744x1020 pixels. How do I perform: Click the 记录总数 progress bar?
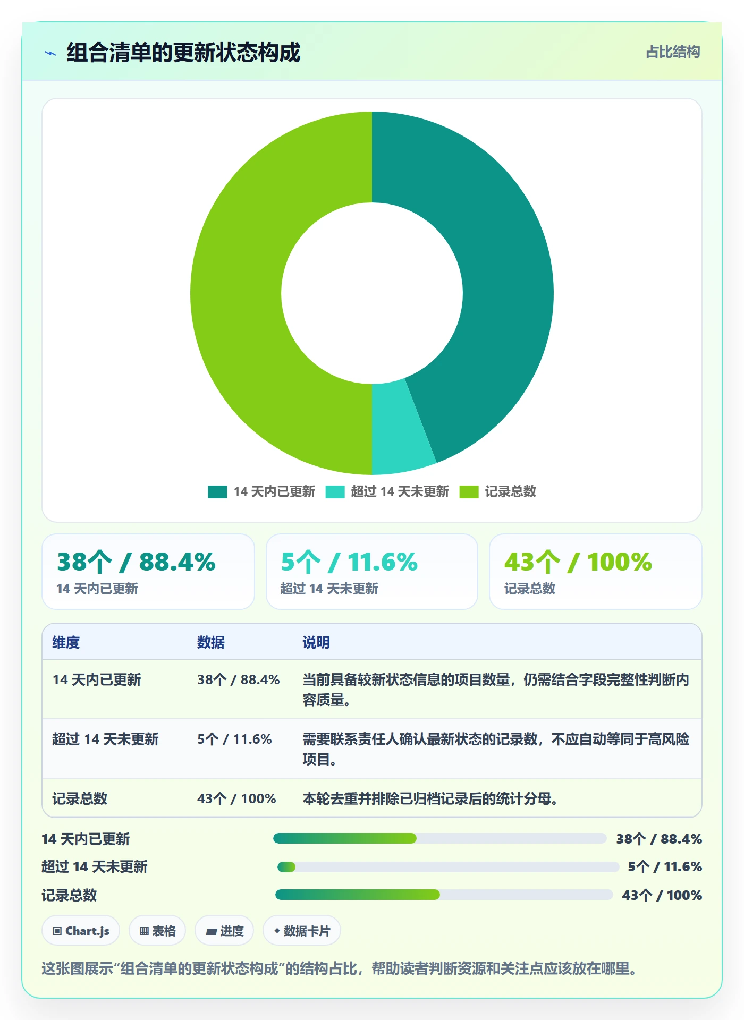[x=444, y=895]
